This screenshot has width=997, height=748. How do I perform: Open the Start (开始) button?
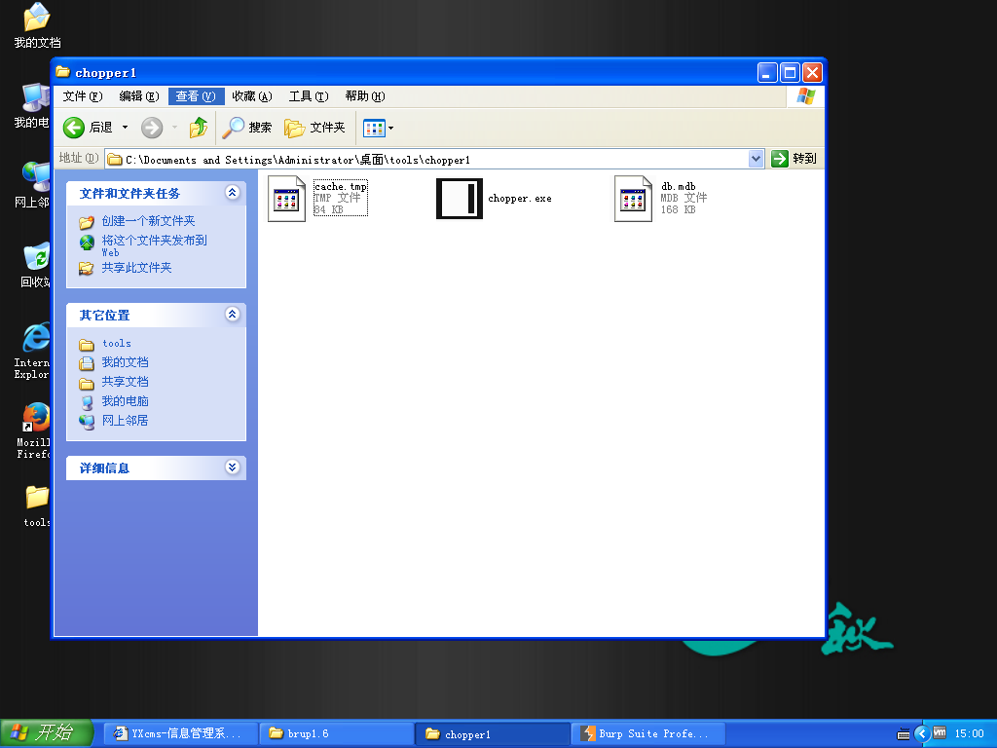(47, 733)
